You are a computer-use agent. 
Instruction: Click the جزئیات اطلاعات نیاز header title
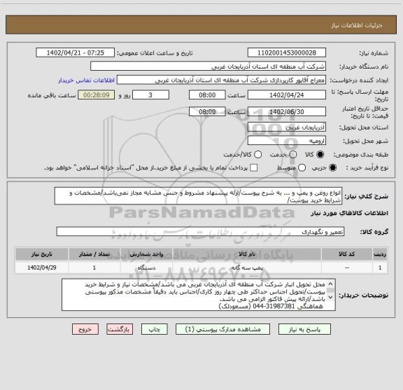click(357, 25)
